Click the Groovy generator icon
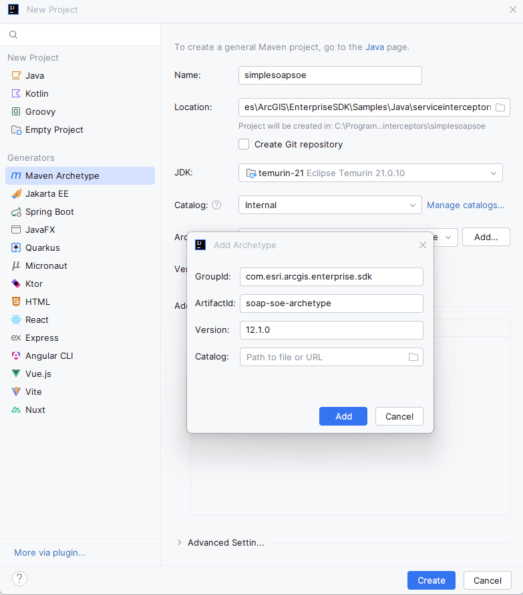The width and height of the screenshot is (523, 595). pyautogui.click(x=16, y=111)
